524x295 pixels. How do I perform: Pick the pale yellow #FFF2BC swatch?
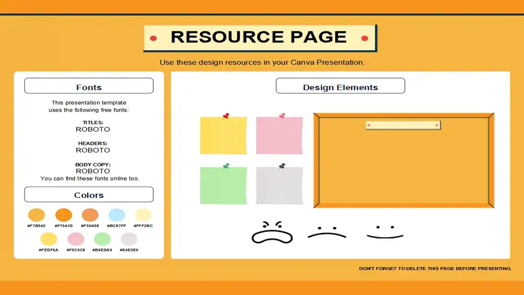(143, 215)
